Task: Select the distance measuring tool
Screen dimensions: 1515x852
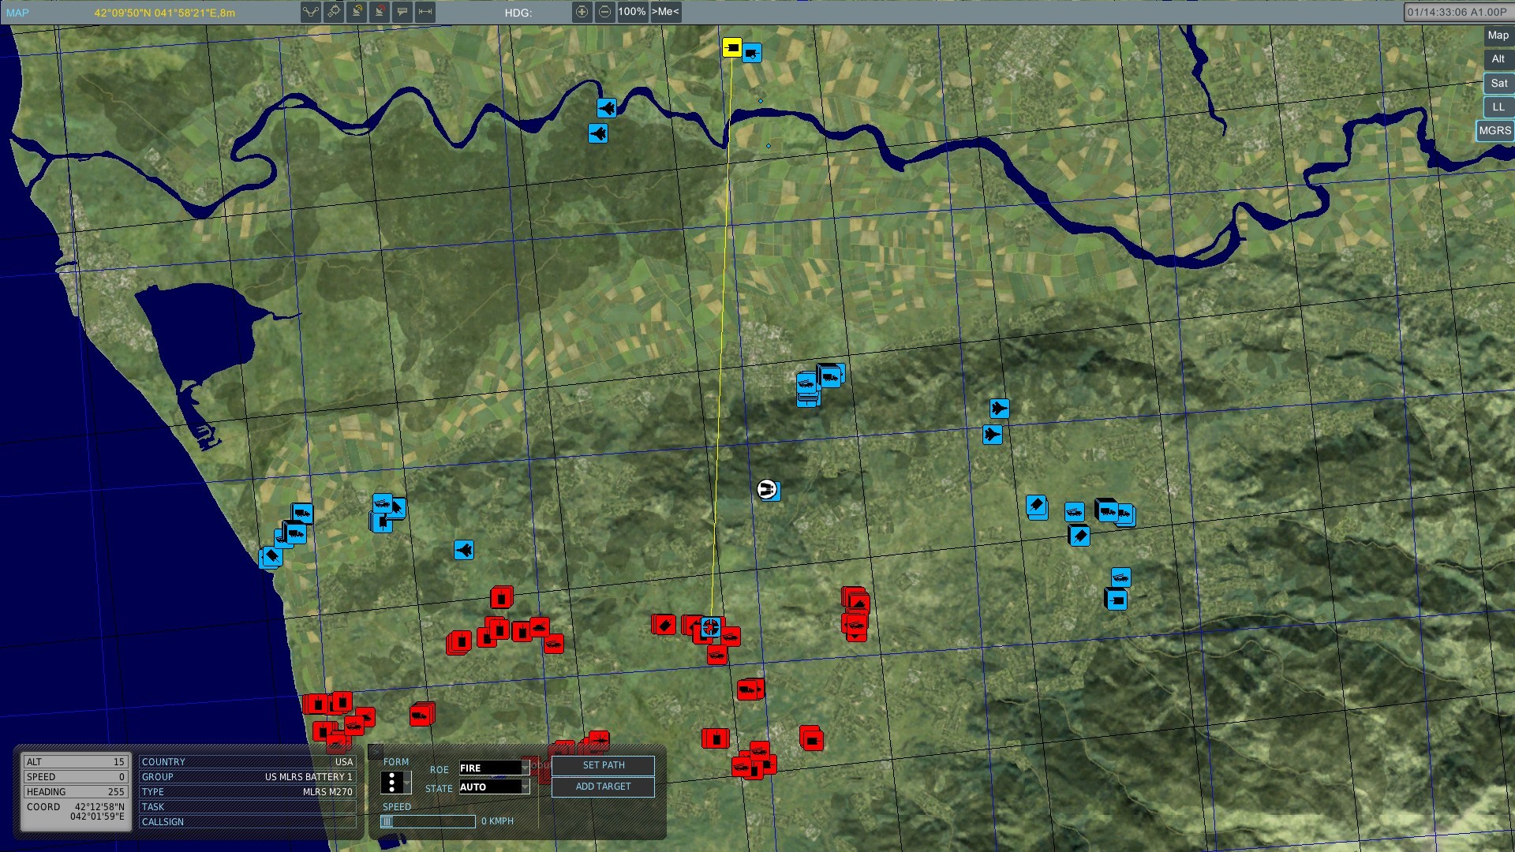Action: 424,12
